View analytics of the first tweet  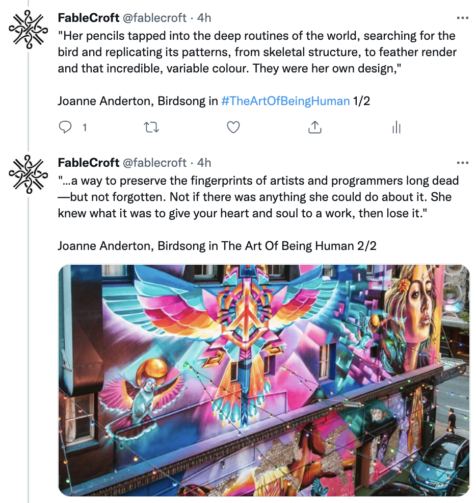click(396, 128)
